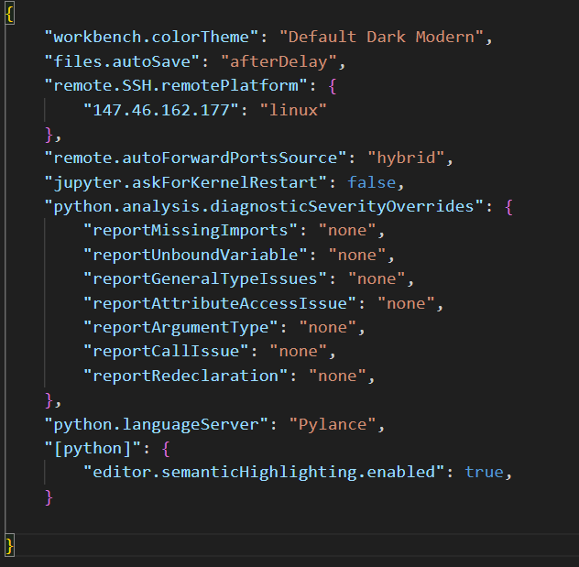Click the "none" value of reportAttributeAccessIssue
This screenshot has height=567, width=579.
click(406, 303)
